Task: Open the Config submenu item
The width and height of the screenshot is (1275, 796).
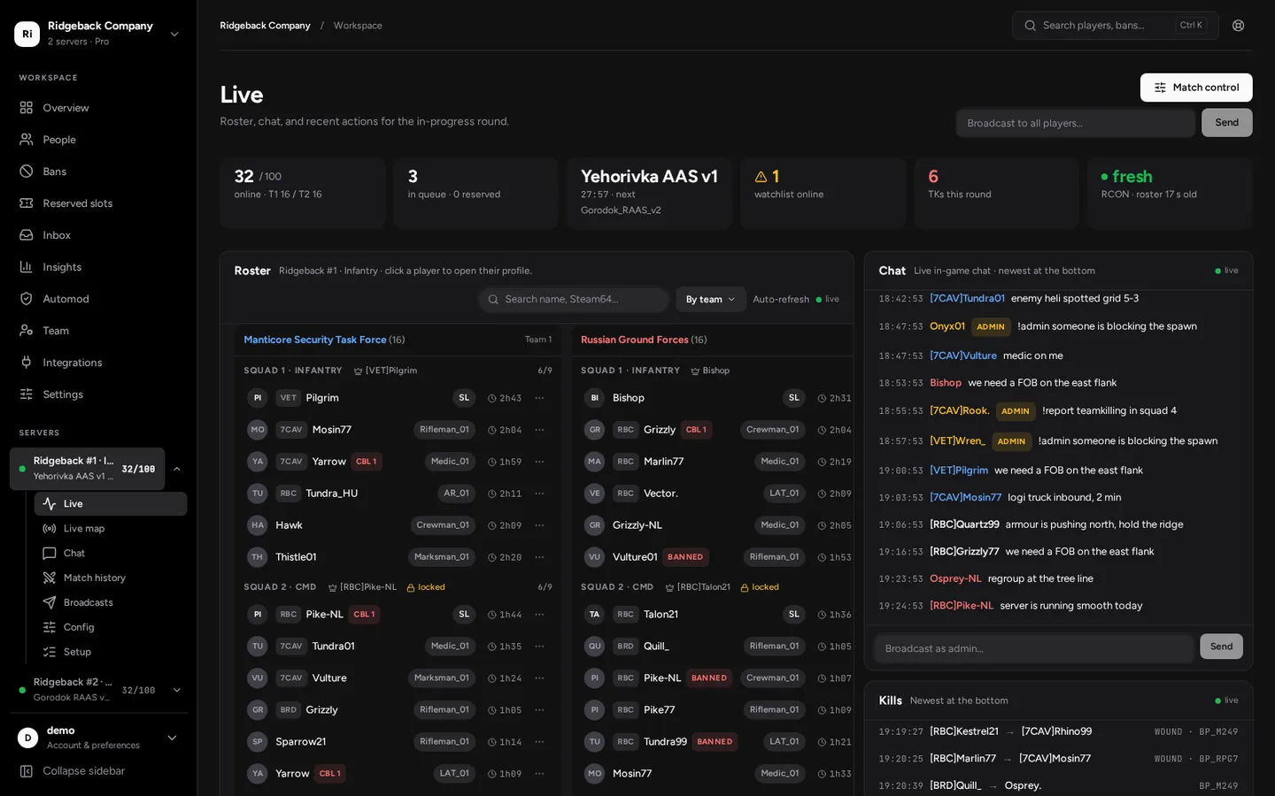Action: point(111,628)
